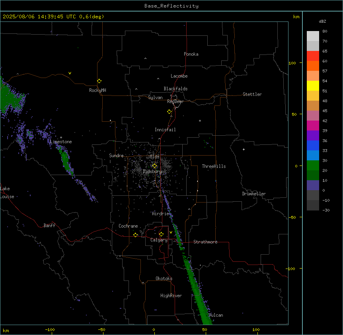
Task: Pick the purple 36-39 dBZ legend swatch
Action: (313, 136)
